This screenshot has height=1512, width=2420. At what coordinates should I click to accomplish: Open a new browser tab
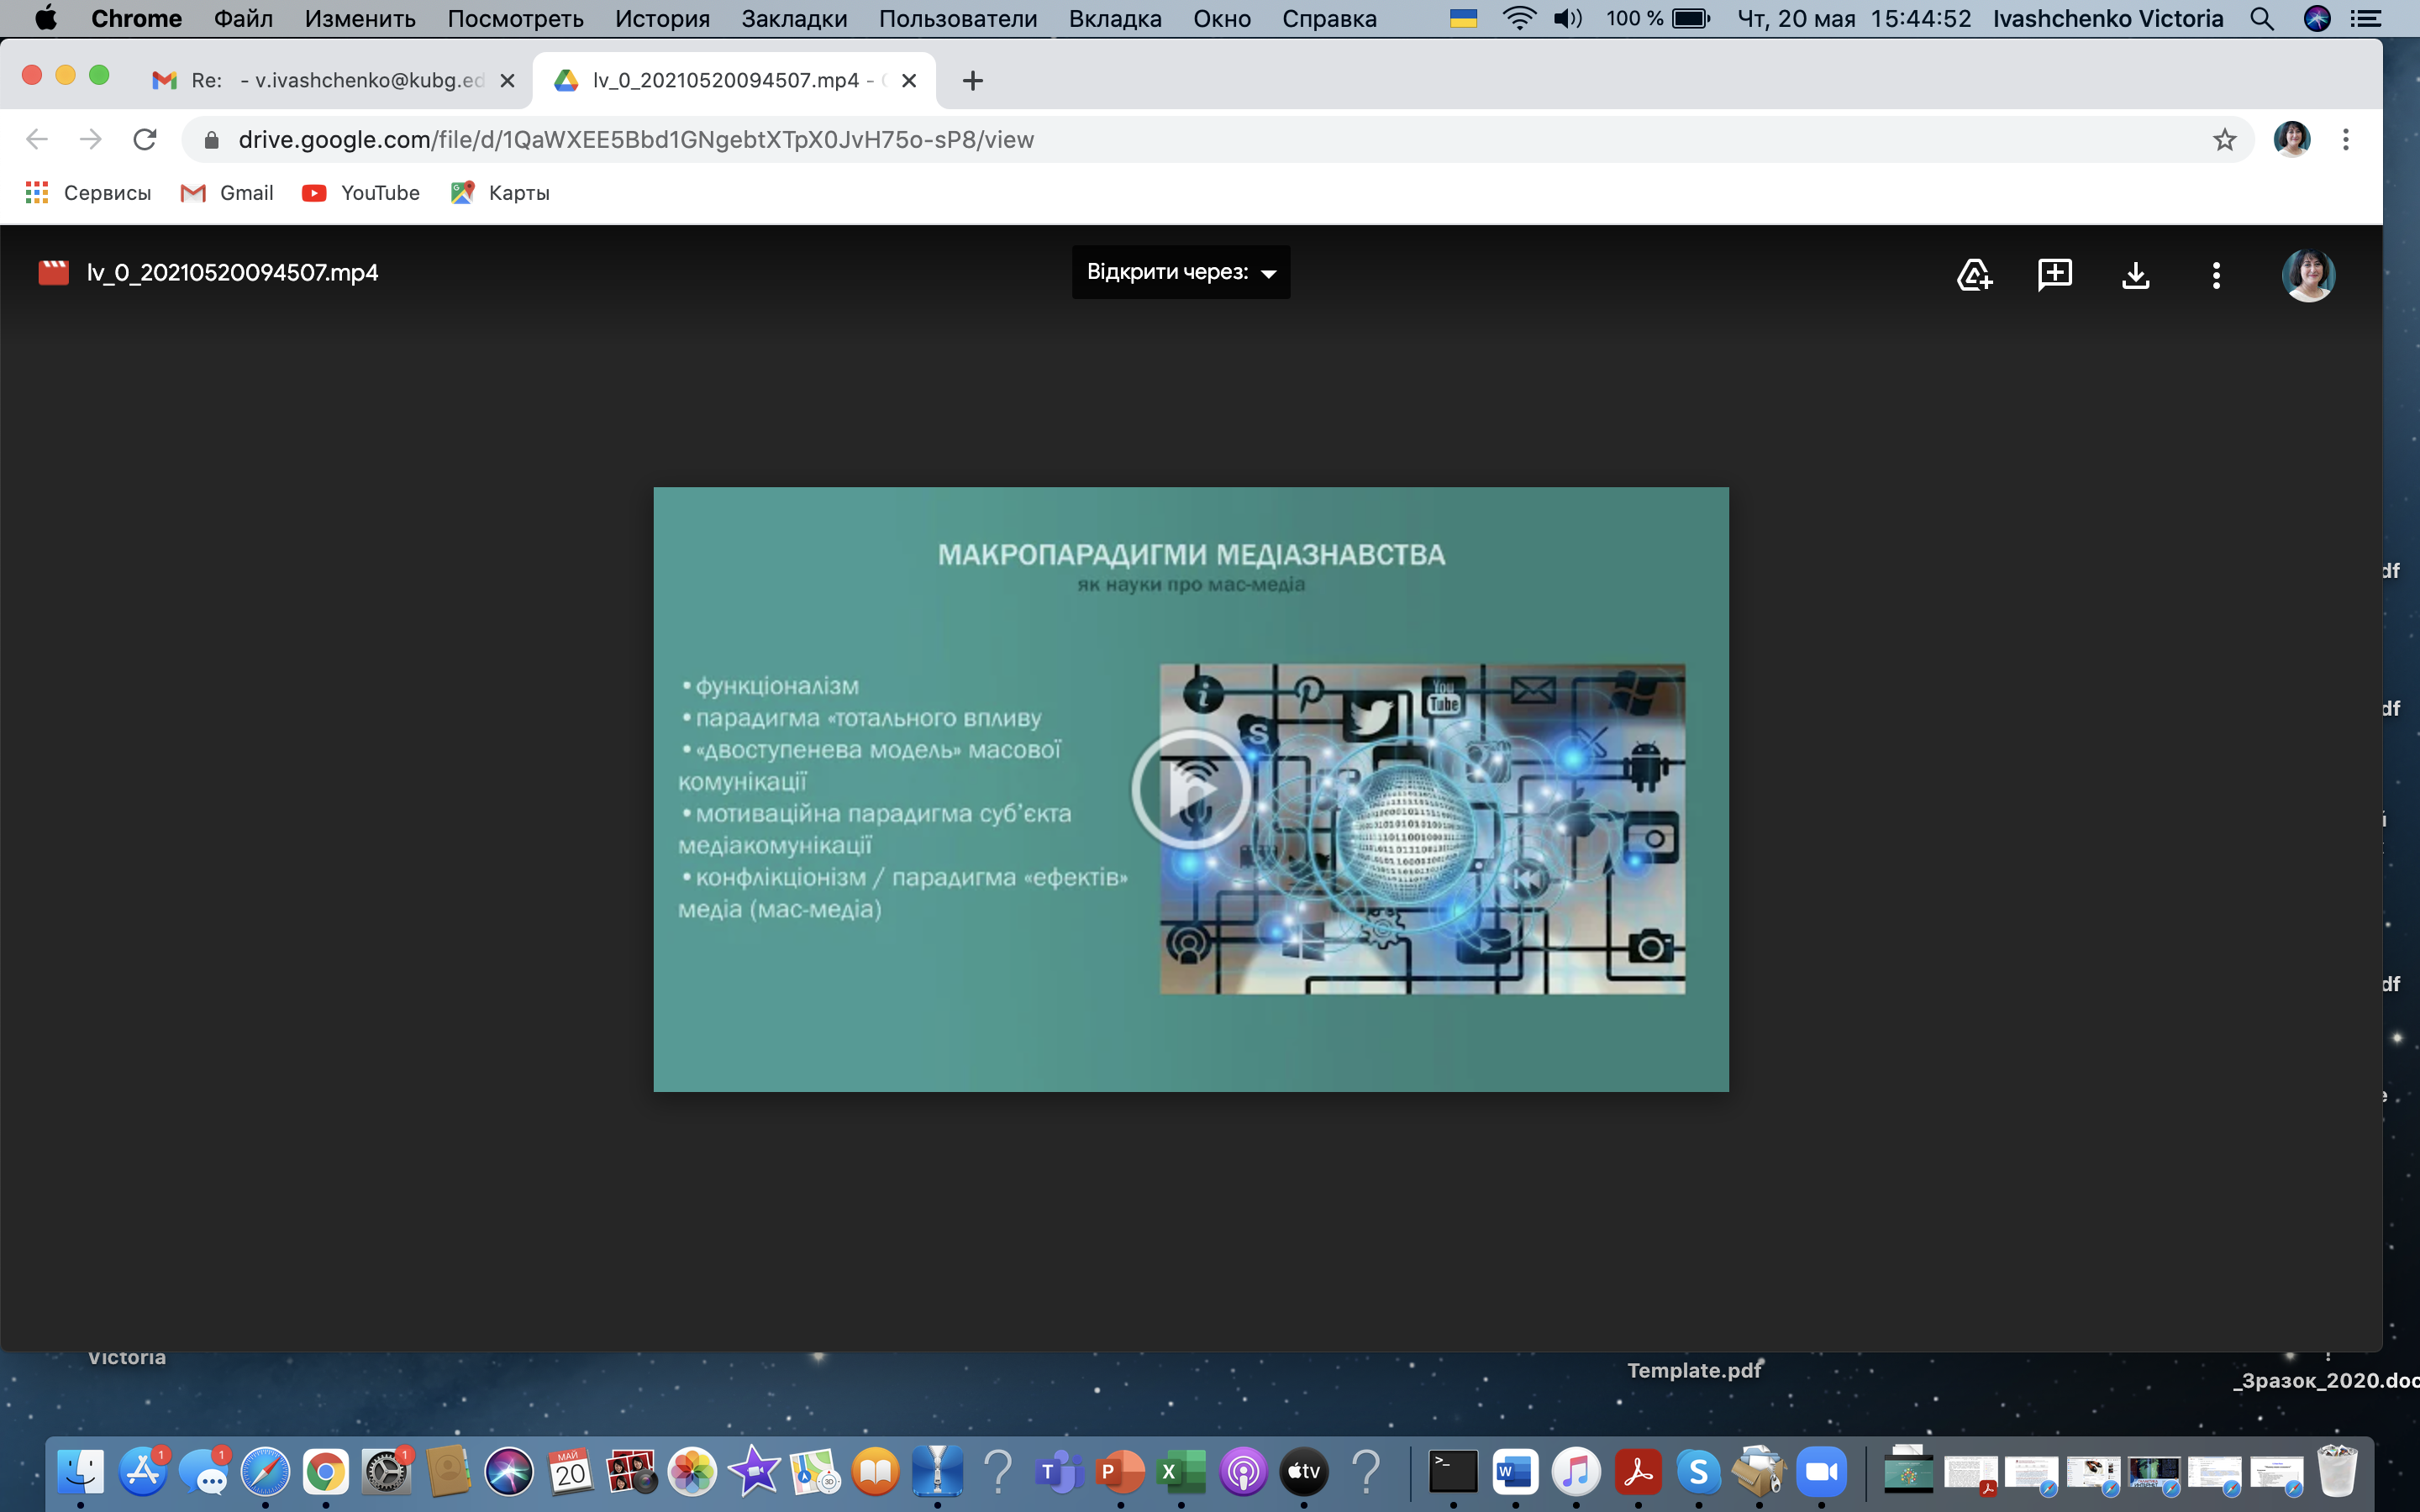tap(972, 80)
